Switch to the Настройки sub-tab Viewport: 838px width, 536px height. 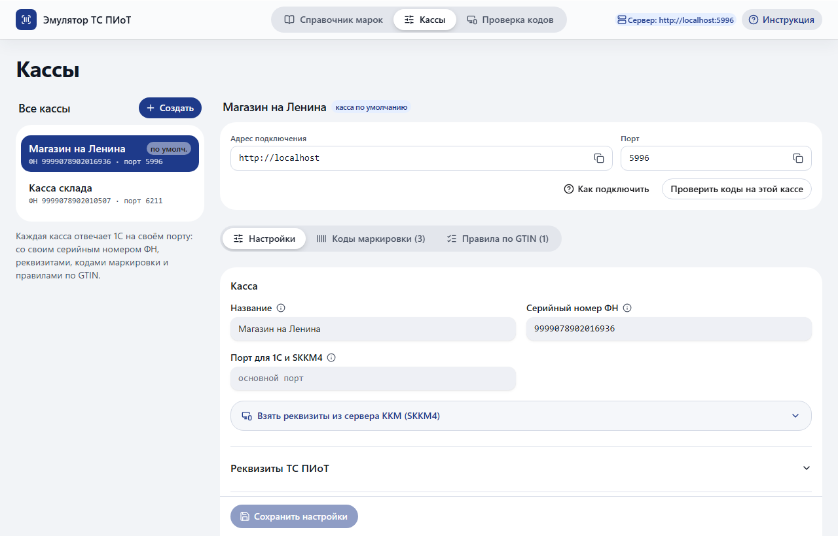[x=264, y=239]
